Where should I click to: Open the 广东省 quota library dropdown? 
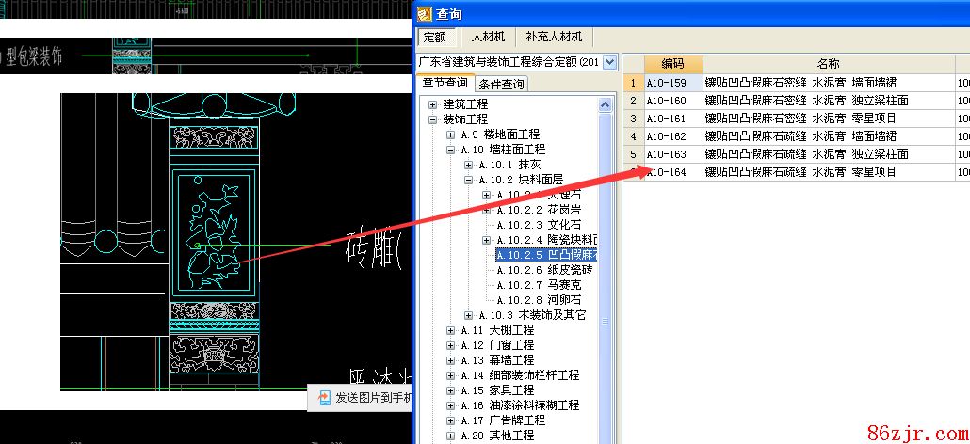point(609,62)
